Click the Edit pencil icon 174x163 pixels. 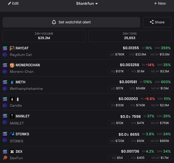click(x=9, y=3)
